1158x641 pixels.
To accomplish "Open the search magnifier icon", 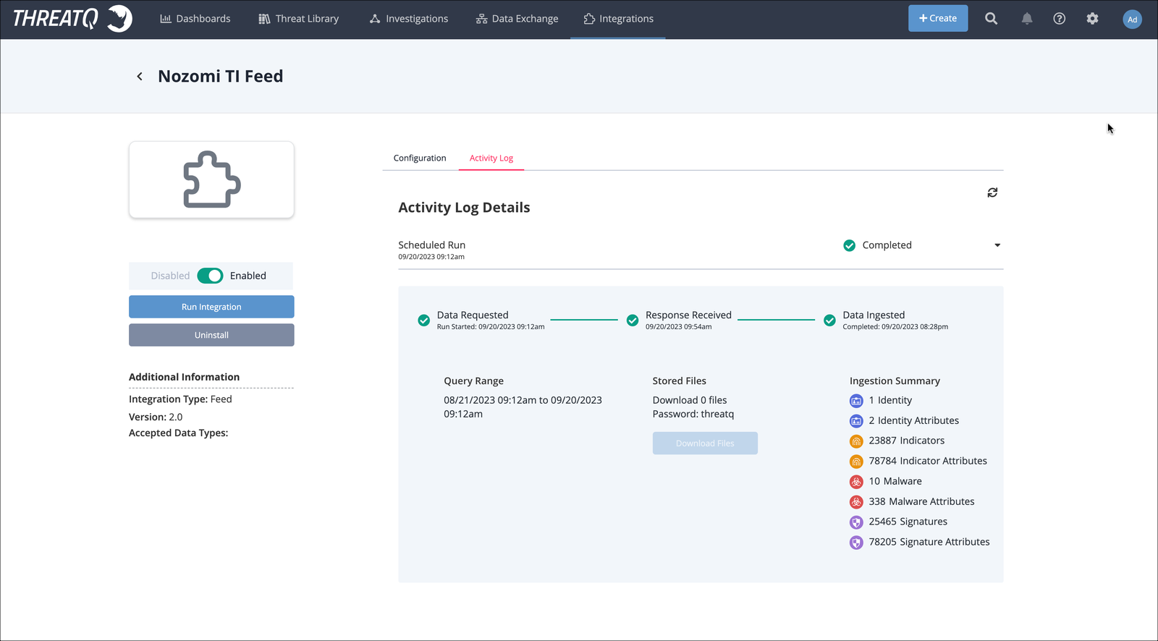I will coord(991,19).
